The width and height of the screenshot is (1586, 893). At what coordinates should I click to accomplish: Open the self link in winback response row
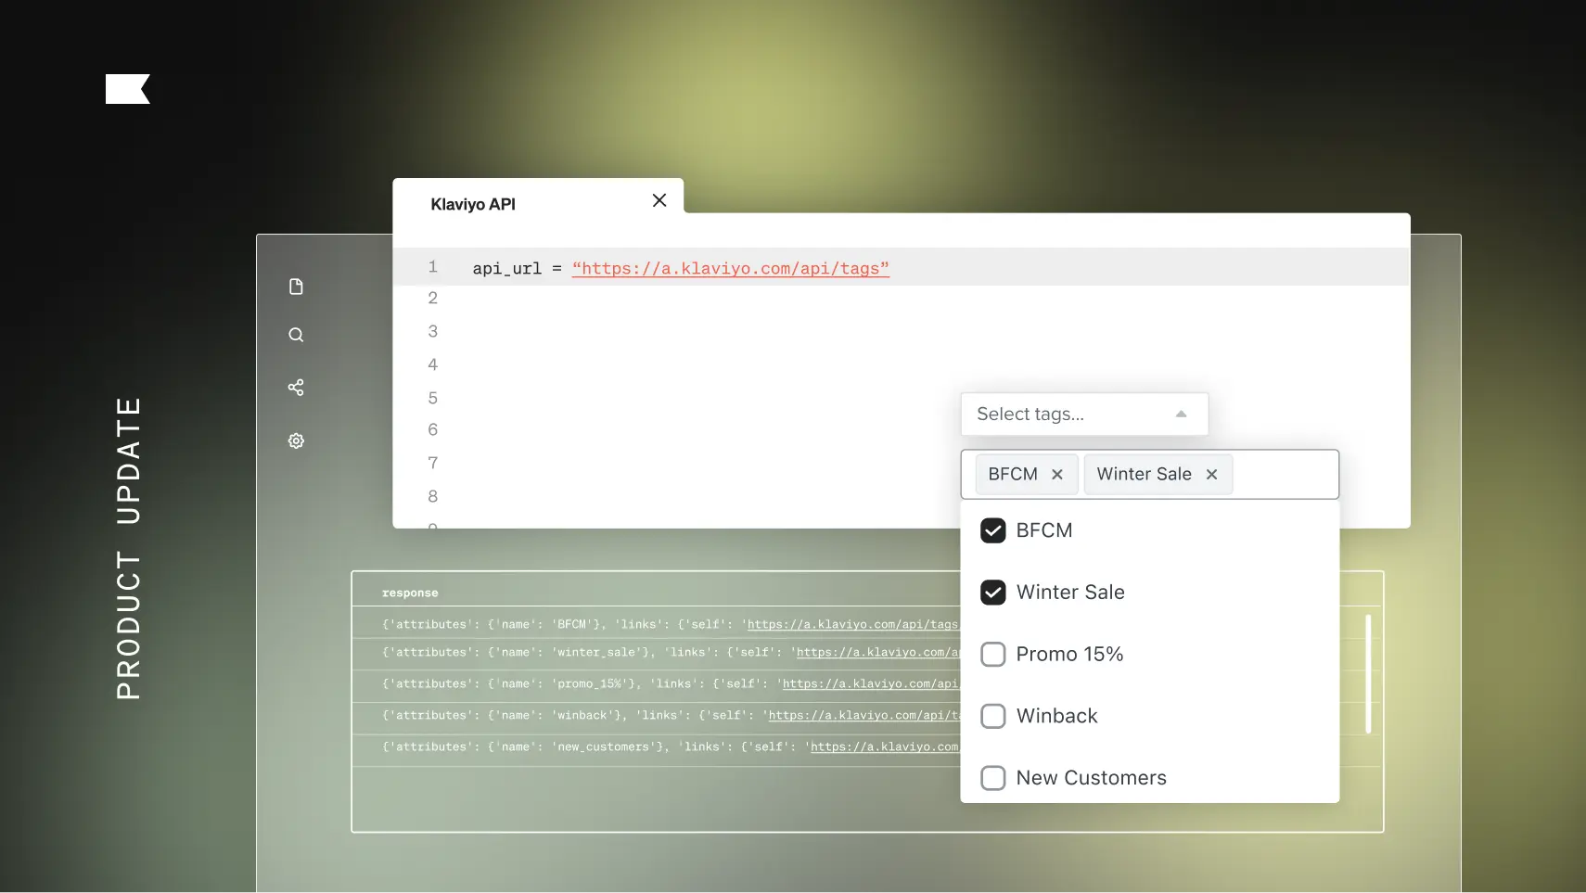point(863,716)
